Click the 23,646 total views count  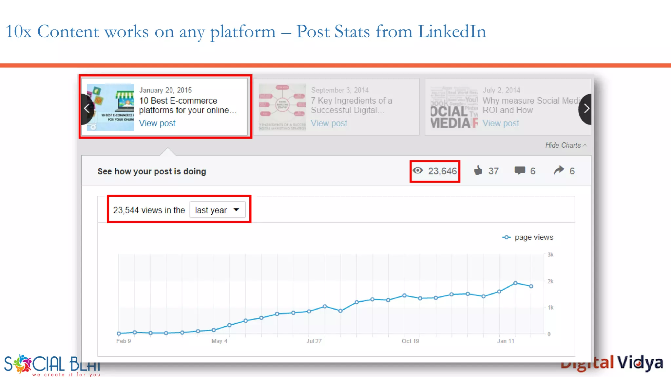(x=442, y=171)
